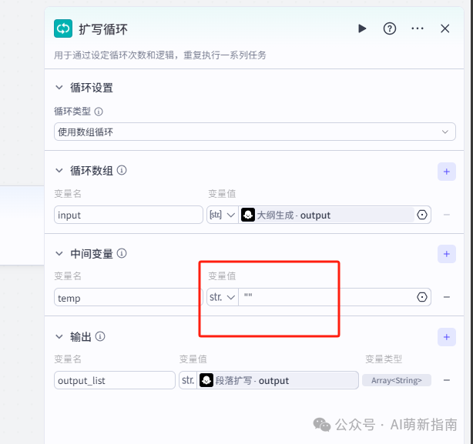Click the 扩写循环 panel title

click(x=103, y=29)
